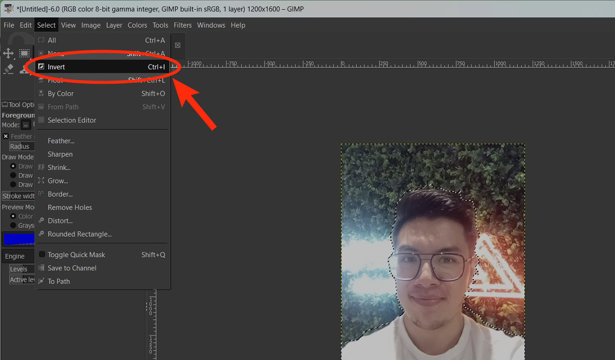Viewport: 615px width, 360px height.
Task: Click the Distort gear icon
Action: (41, 221)
